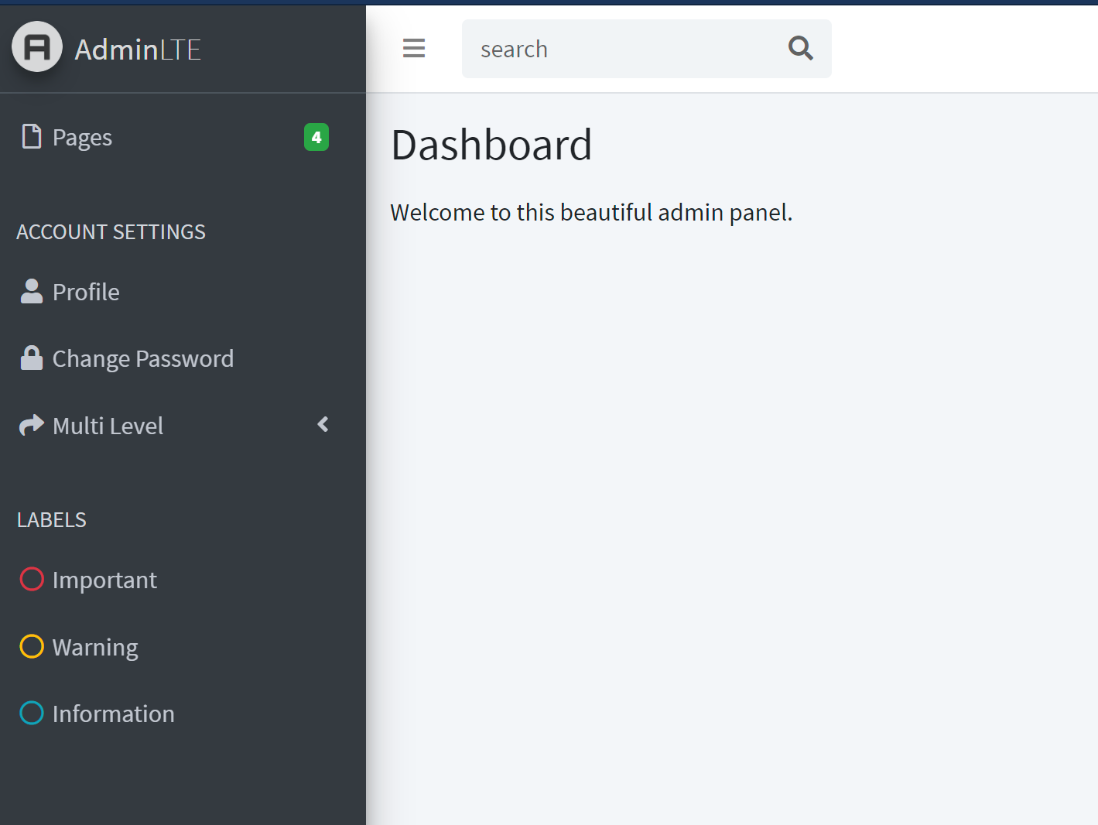The height and width of the screenshot is (825, 1098).
Task: Click the Pages file icon in sidebar
Action: click(31, 136)
